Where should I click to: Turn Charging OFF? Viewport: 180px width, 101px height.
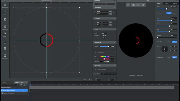click(174, 42)
